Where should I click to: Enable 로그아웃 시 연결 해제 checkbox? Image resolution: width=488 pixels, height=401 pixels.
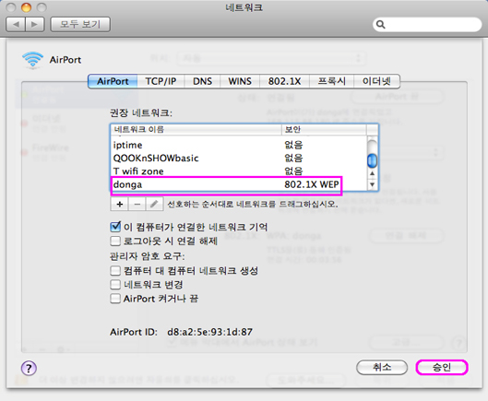click(x=115, y=241)
